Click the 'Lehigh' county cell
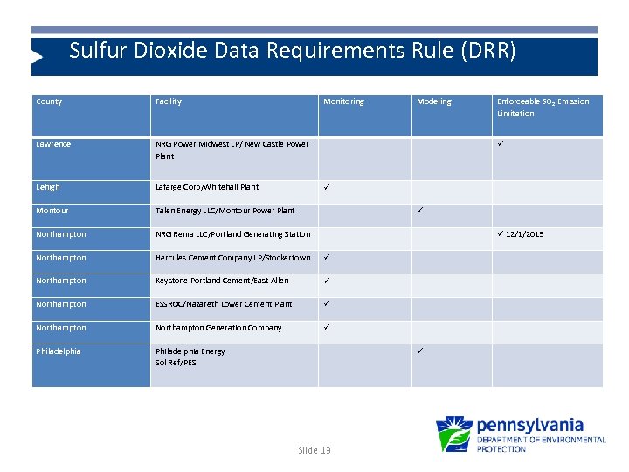Viewport: 629px width, 472px height. point(91,191)
